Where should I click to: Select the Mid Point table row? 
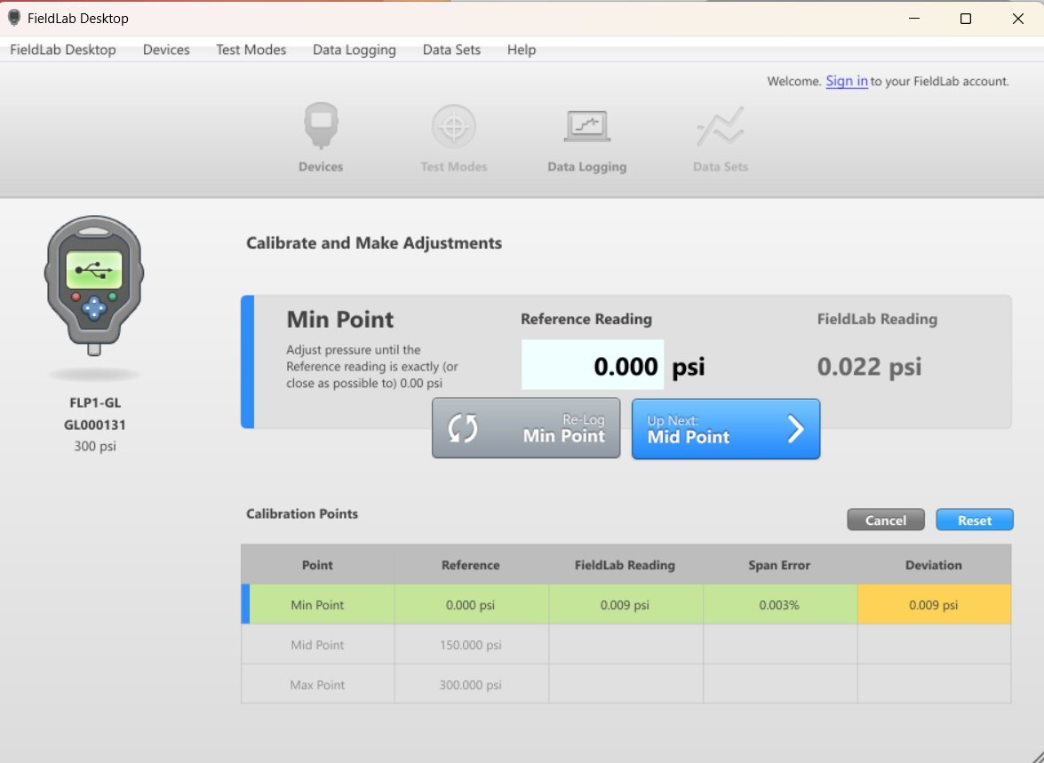[626, 645]
